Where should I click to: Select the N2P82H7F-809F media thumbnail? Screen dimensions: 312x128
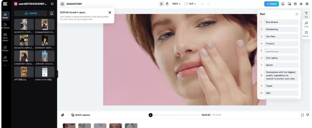tap(45, 40)
